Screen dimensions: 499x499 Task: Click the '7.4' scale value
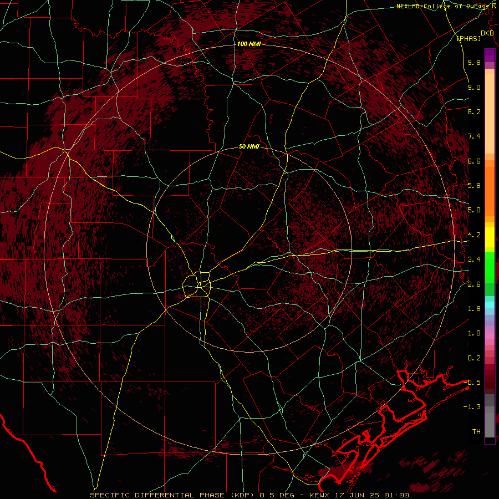(x=474, y=136)
